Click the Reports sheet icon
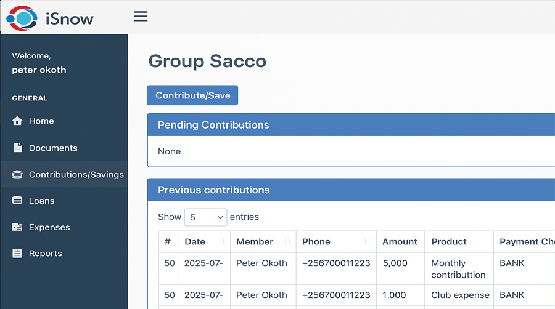This screenshot has width=555, height=309. 17,254
